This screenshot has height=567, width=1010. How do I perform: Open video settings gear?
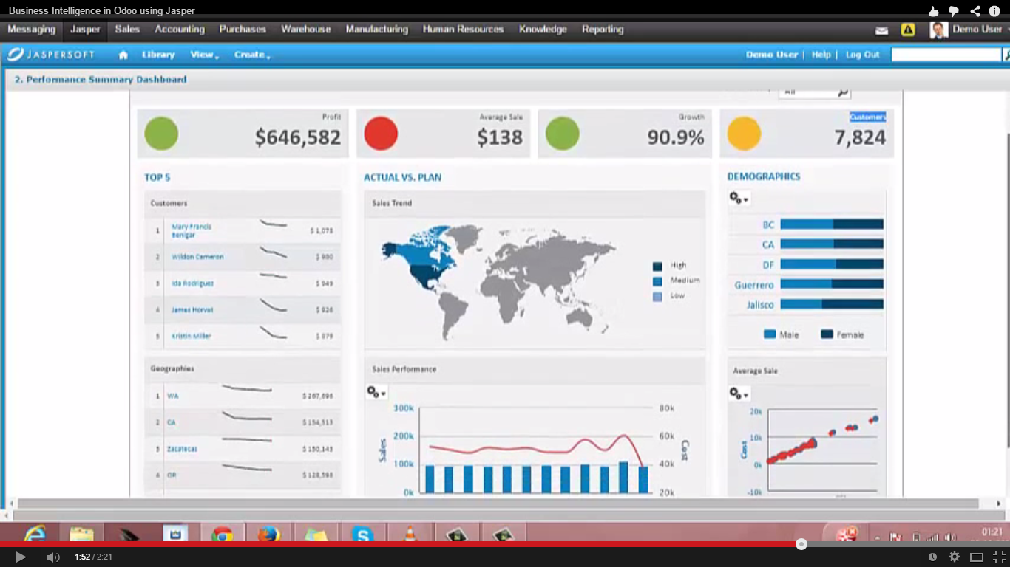click(x=955, y=557)
